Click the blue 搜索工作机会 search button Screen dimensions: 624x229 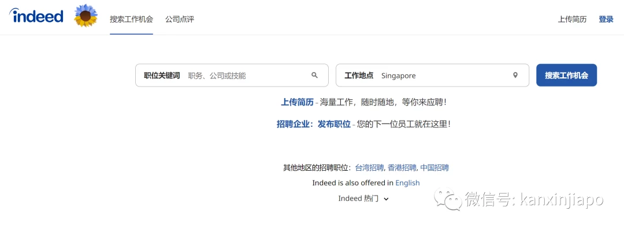click(567, 75)
